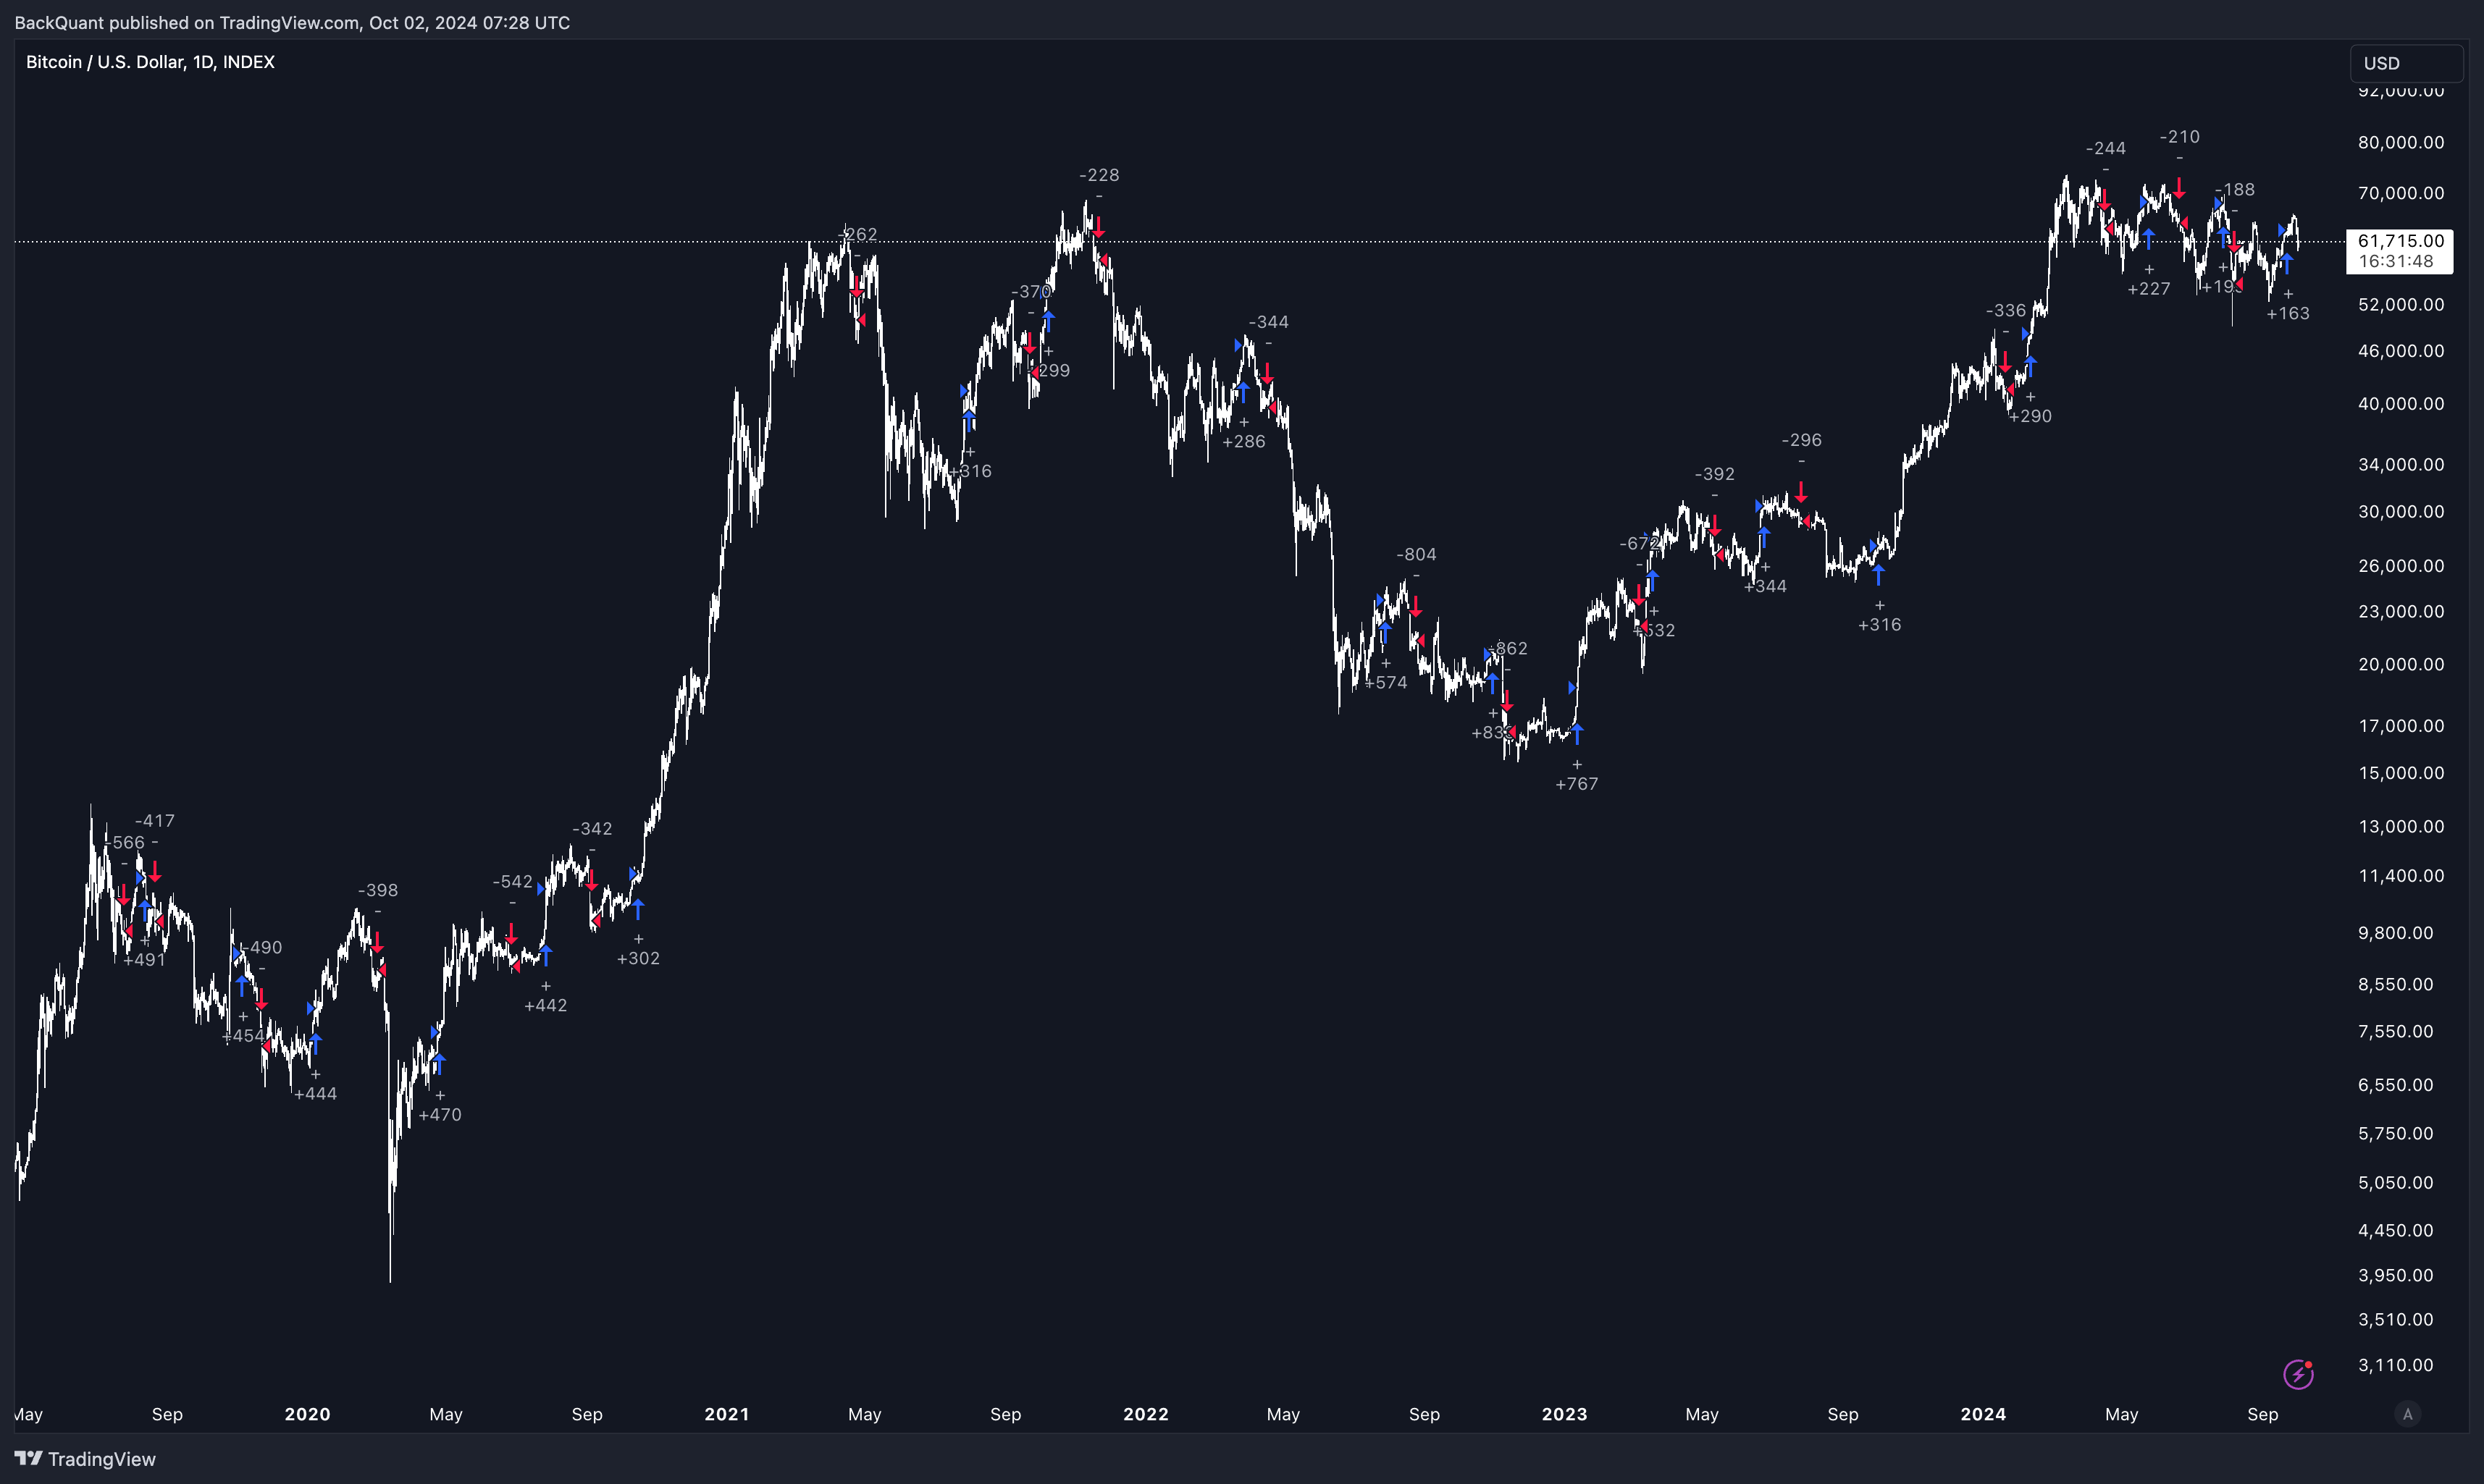The width and height of the screenshot is (2484, 1484).
Task: Click the -296 trade label
Action: (1802, 440)
